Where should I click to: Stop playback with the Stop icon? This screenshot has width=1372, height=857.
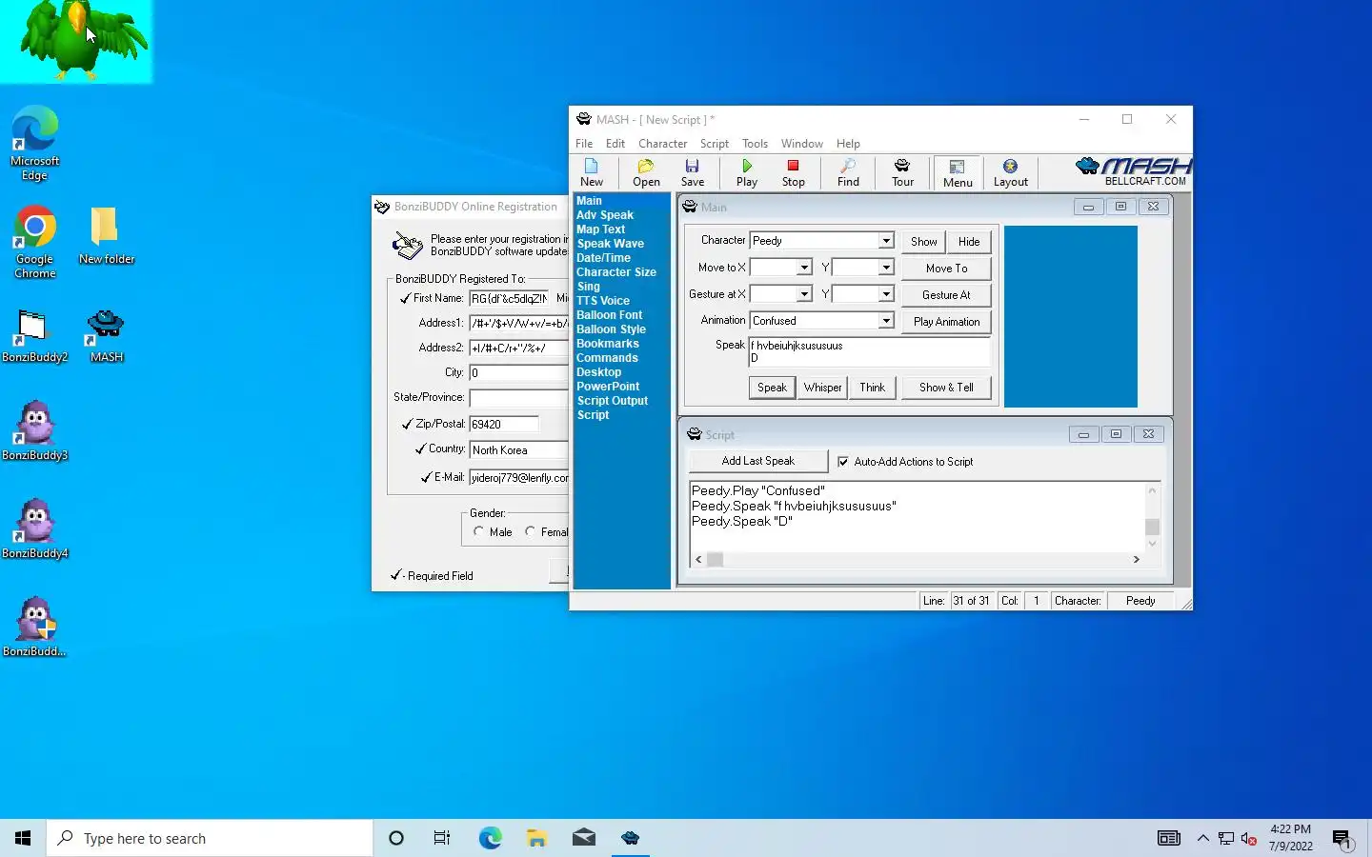click(x=793, y=173)
